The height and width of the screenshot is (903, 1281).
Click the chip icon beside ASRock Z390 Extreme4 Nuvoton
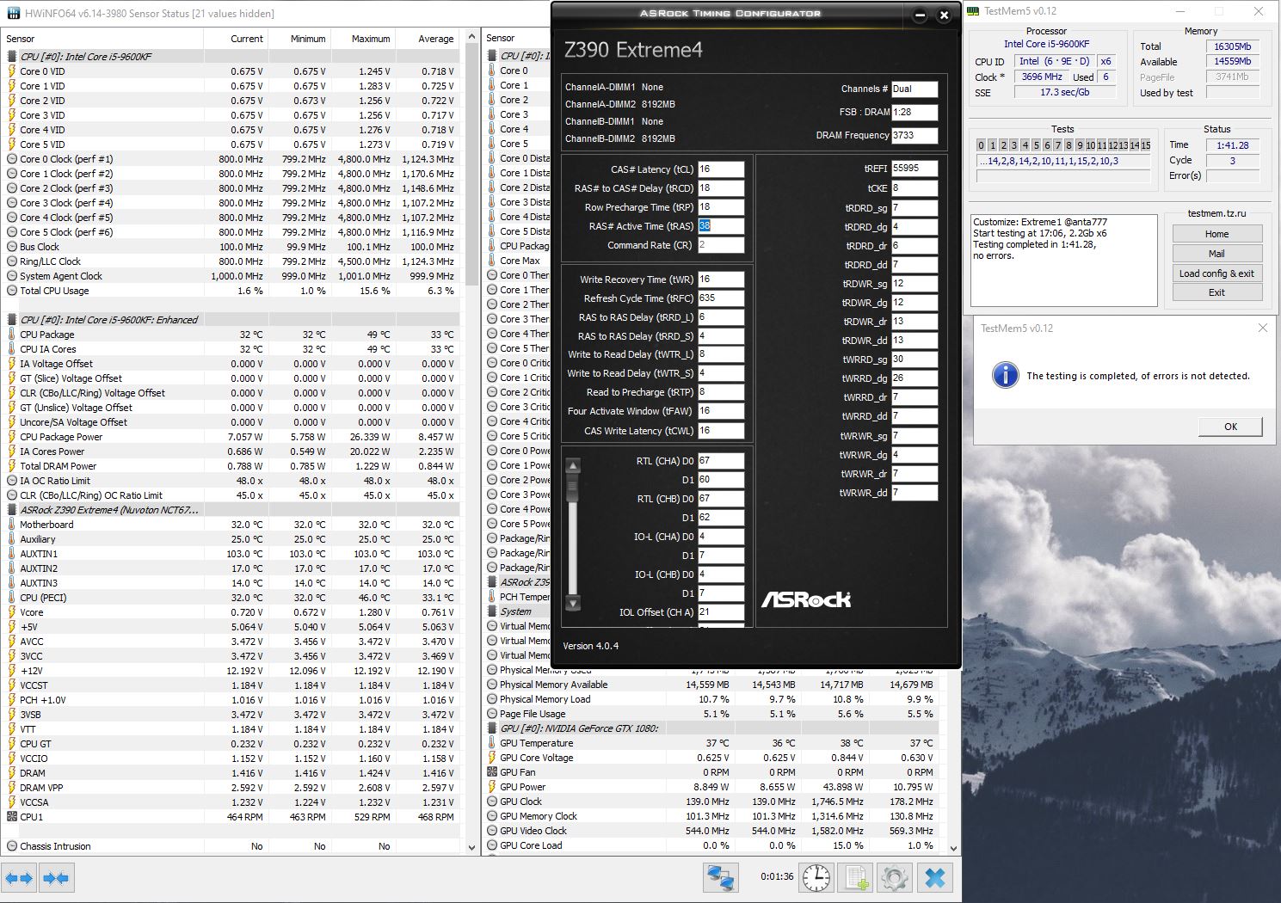[x=12, y=510]
